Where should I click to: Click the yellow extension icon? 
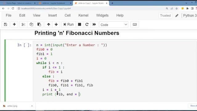pyautogui.click(x=183, y=8)
